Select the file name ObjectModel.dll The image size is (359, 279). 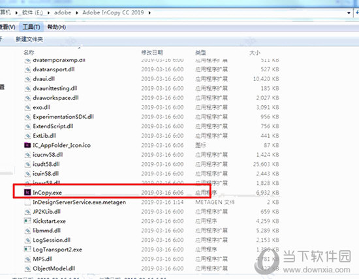click(x=54, y=269)
